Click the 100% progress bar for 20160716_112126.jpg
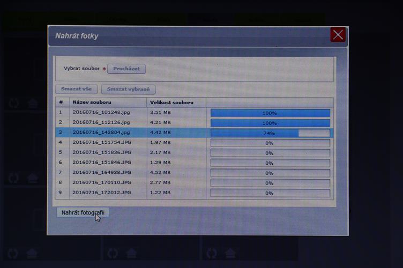The height and width of the screenshot is (268, 403). click(270, 123)
